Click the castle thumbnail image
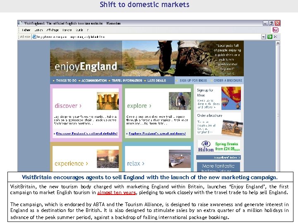This screenshot has width=298, height=224. (x=108, y=101)
